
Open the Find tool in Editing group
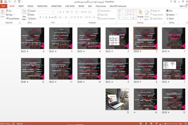pos(169,11)
